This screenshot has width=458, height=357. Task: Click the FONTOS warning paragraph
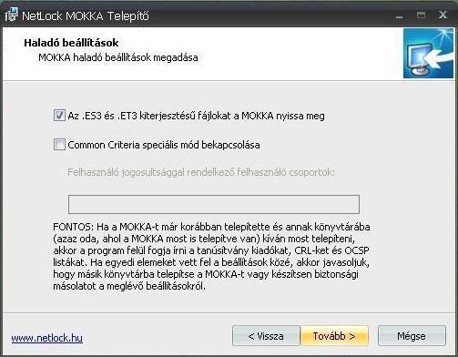pos(211,257)
